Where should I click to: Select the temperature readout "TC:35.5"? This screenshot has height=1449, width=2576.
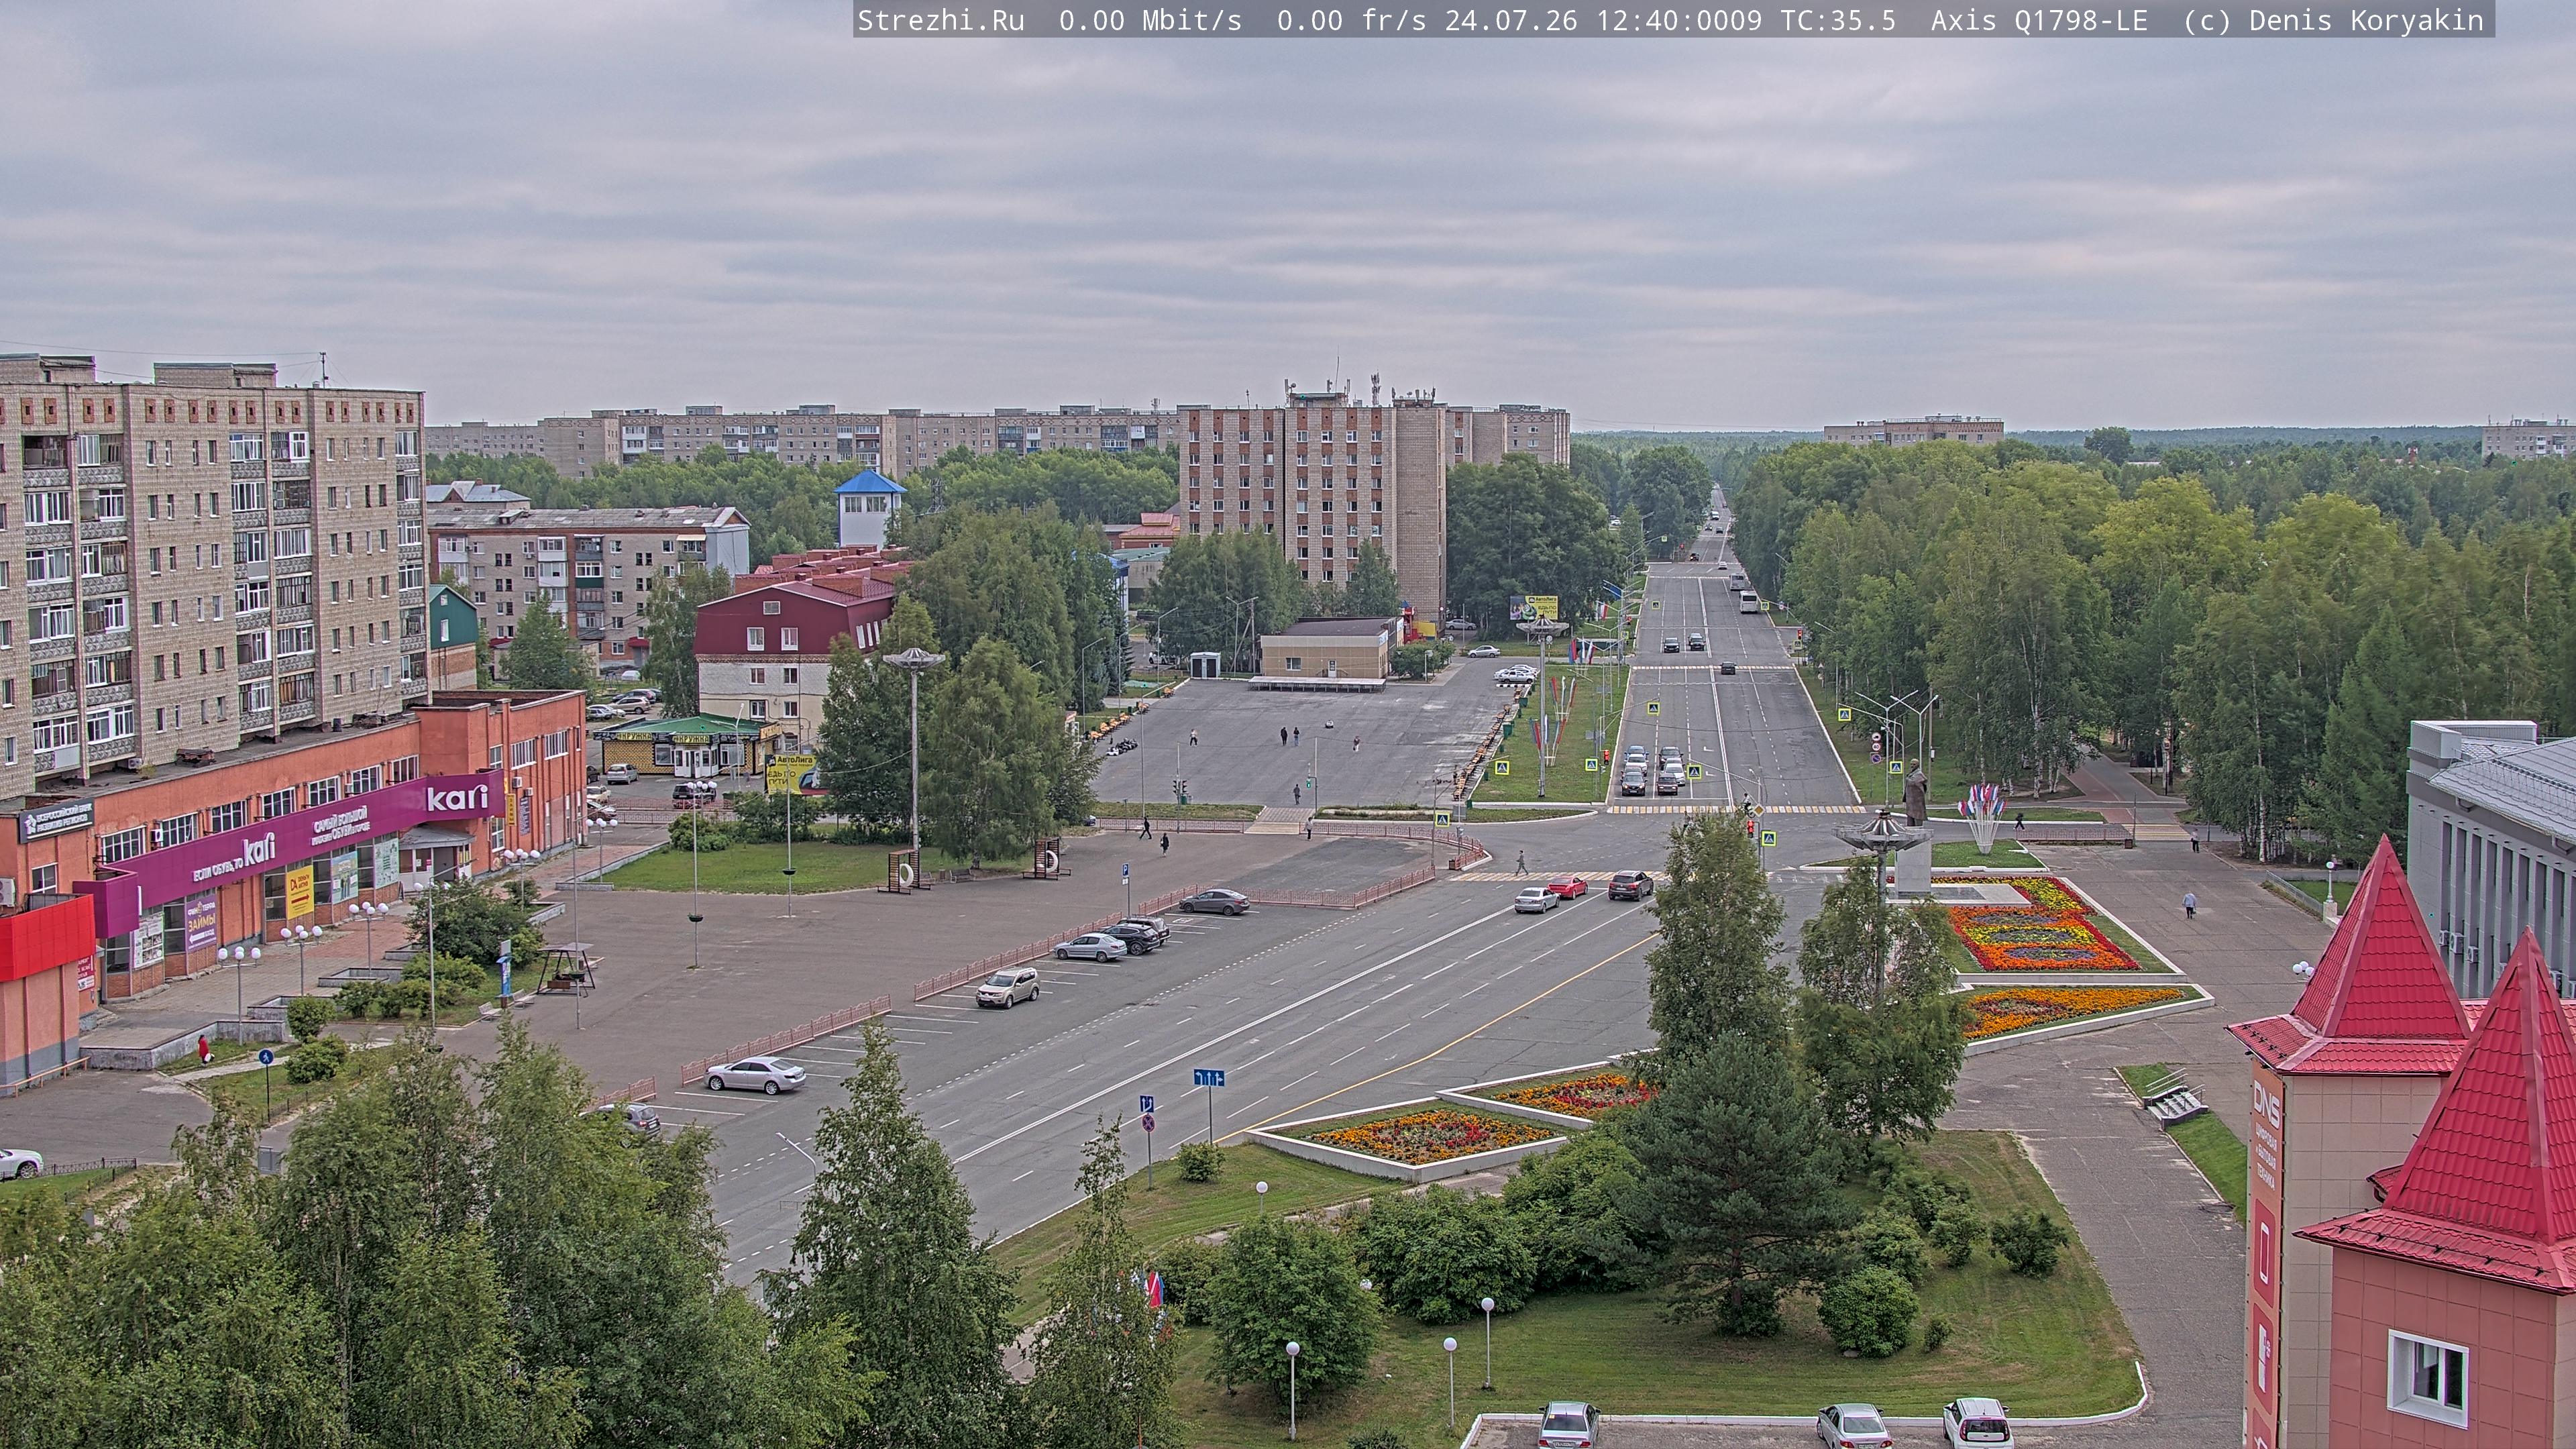point(1838,21)
